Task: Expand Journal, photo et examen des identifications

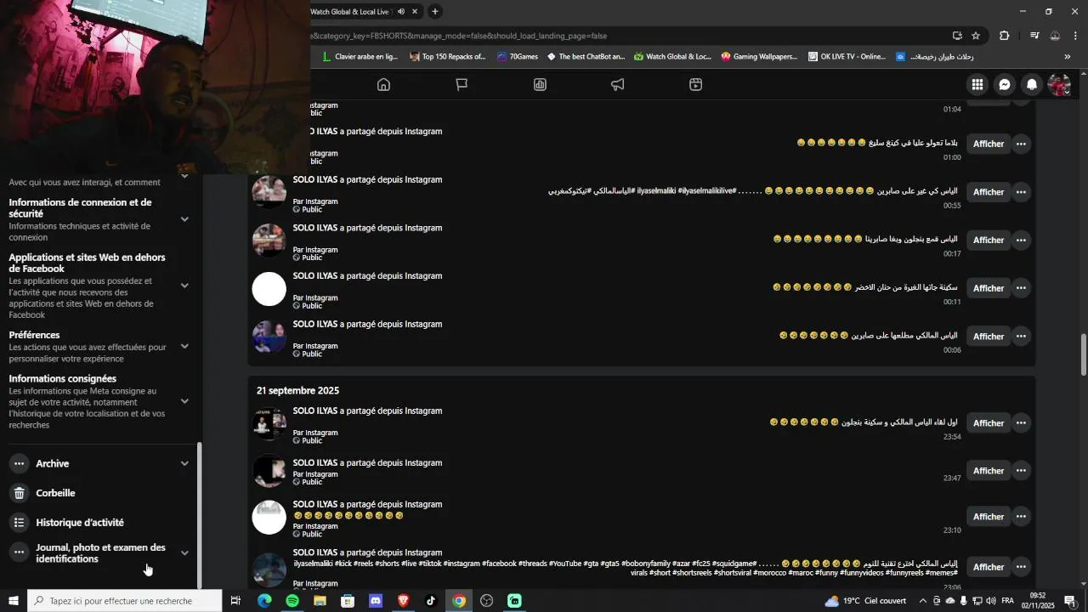Action: [184, 553]
